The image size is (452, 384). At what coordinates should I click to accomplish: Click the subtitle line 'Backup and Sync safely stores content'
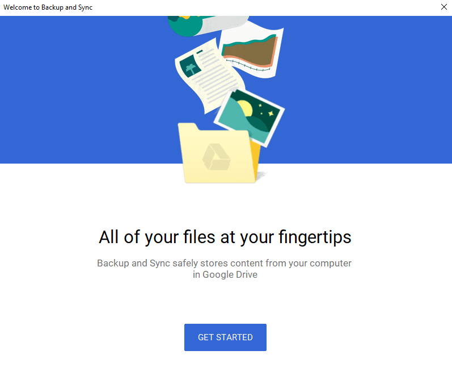(180, 264)
